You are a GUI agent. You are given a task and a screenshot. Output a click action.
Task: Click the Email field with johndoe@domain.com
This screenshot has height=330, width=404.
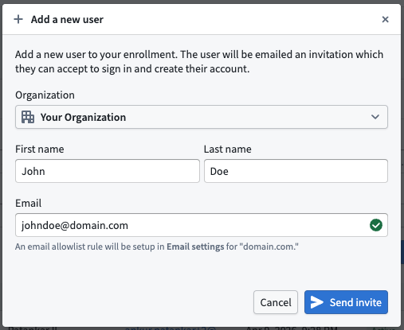(x=202, y=225)
